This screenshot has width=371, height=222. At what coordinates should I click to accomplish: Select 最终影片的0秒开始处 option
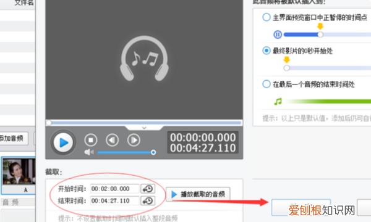[266, 51]
